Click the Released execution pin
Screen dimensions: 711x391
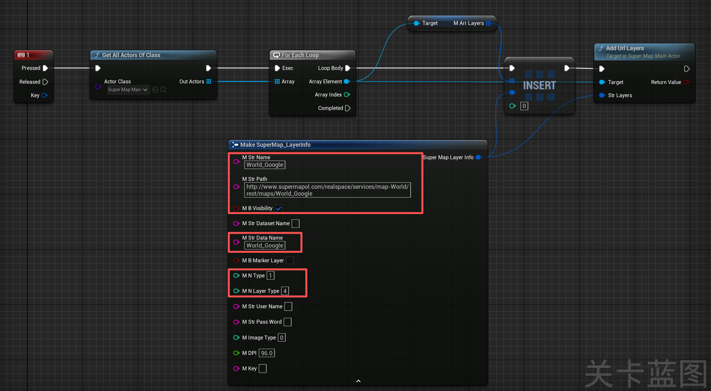pyautogui.click(x=45, y=82)
